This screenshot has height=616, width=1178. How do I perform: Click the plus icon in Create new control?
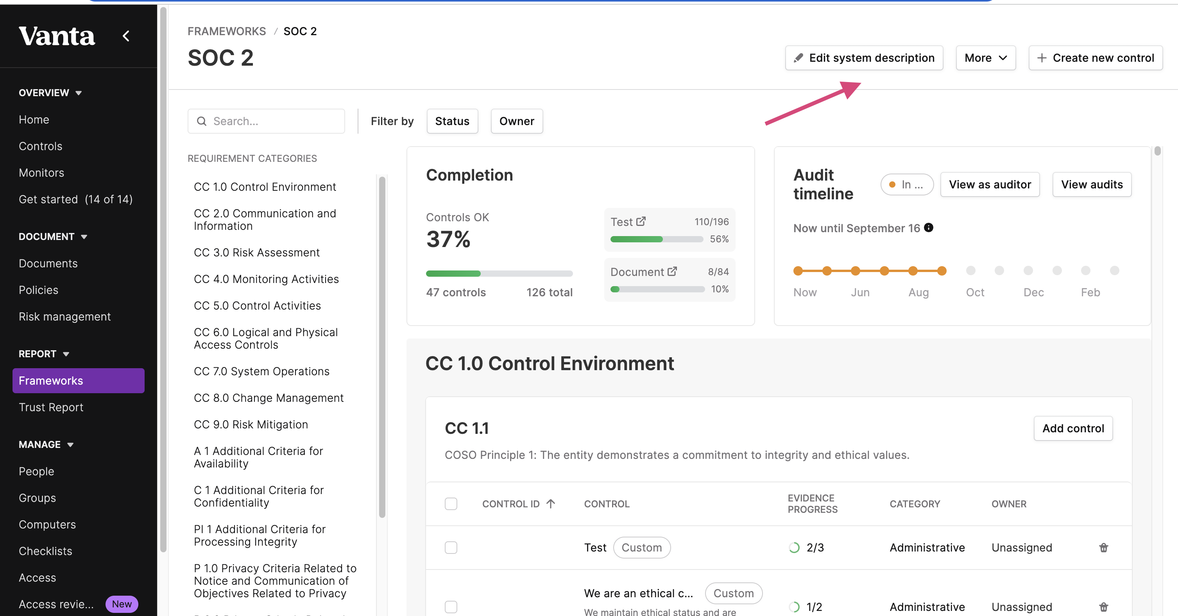coord(1042,58)
